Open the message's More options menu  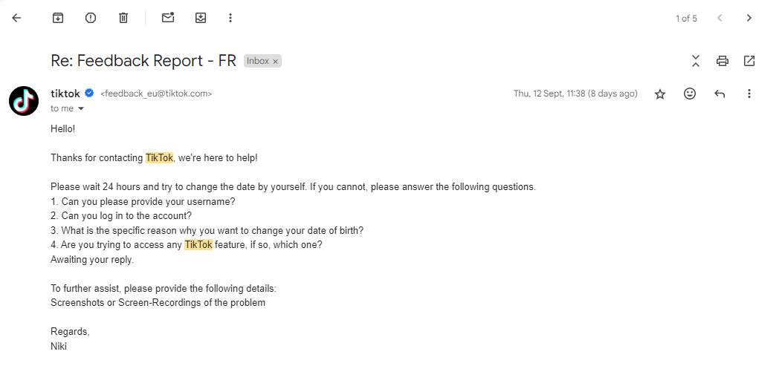point(749,94)
